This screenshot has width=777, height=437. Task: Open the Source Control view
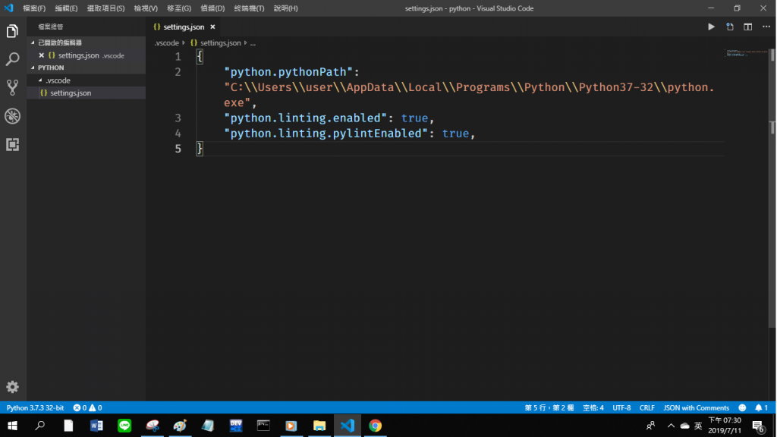pyautogui.click(x=12, y=88)
